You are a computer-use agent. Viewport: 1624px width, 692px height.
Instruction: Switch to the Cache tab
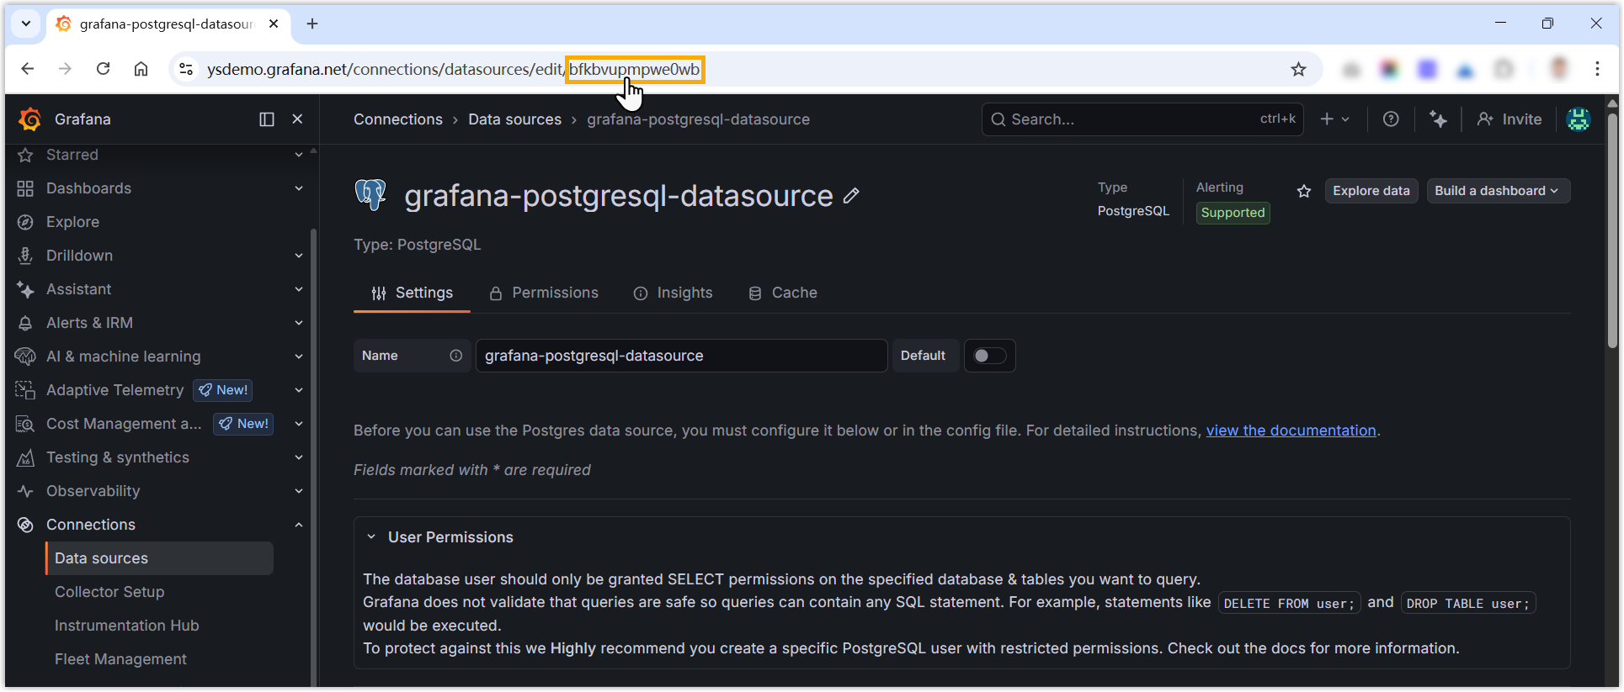pos(783,293)
